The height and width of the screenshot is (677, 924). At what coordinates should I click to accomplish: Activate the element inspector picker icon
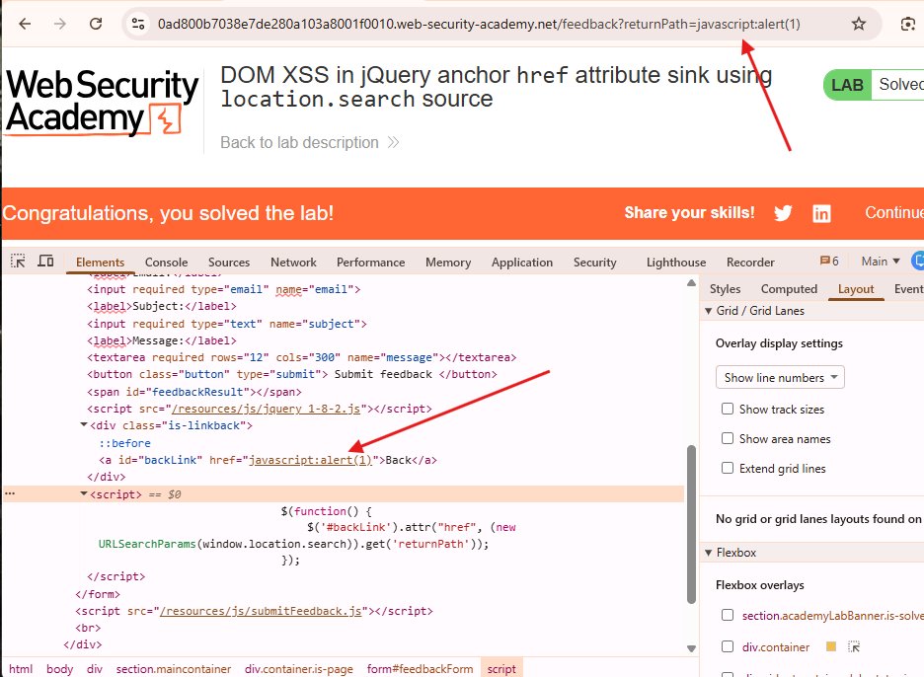coord(19,261)
